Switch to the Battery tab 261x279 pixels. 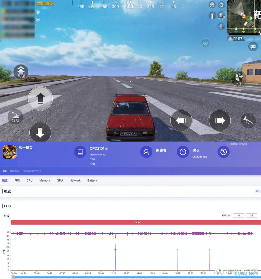coord(92,180)
